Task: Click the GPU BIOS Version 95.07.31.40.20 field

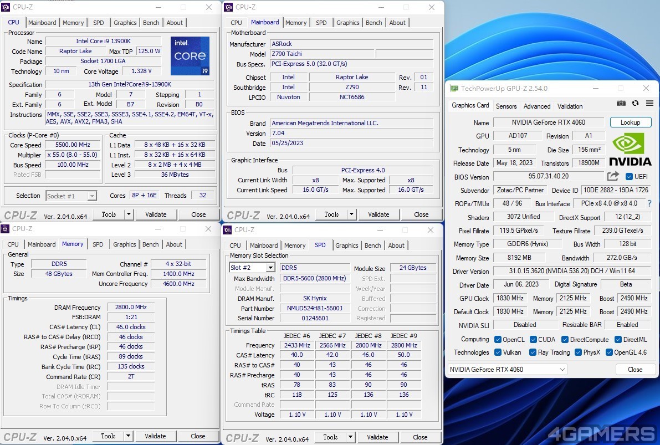Action: click(549, 176)
